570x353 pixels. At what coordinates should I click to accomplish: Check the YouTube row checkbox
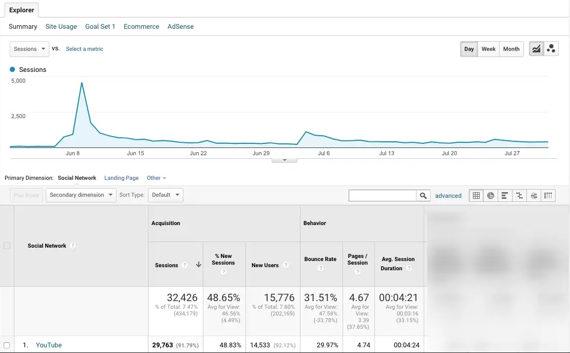coord(7,345)
